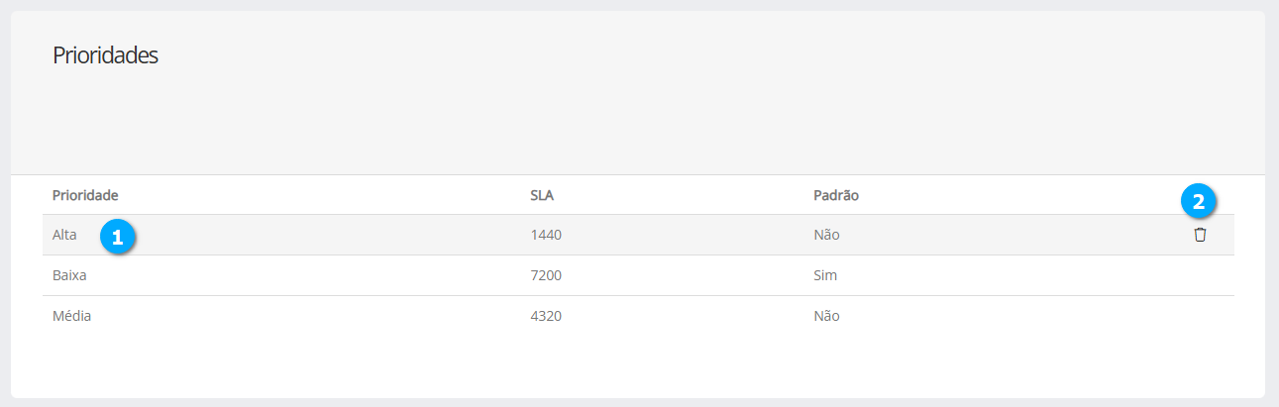
Task: Click the empty actions cell of Baixa row
Action: tap(1200, 275)
